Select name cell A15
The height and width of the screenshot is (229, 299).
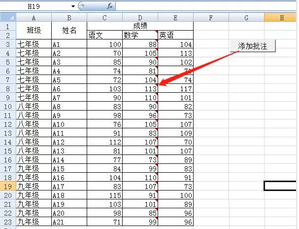coord(69,168)
